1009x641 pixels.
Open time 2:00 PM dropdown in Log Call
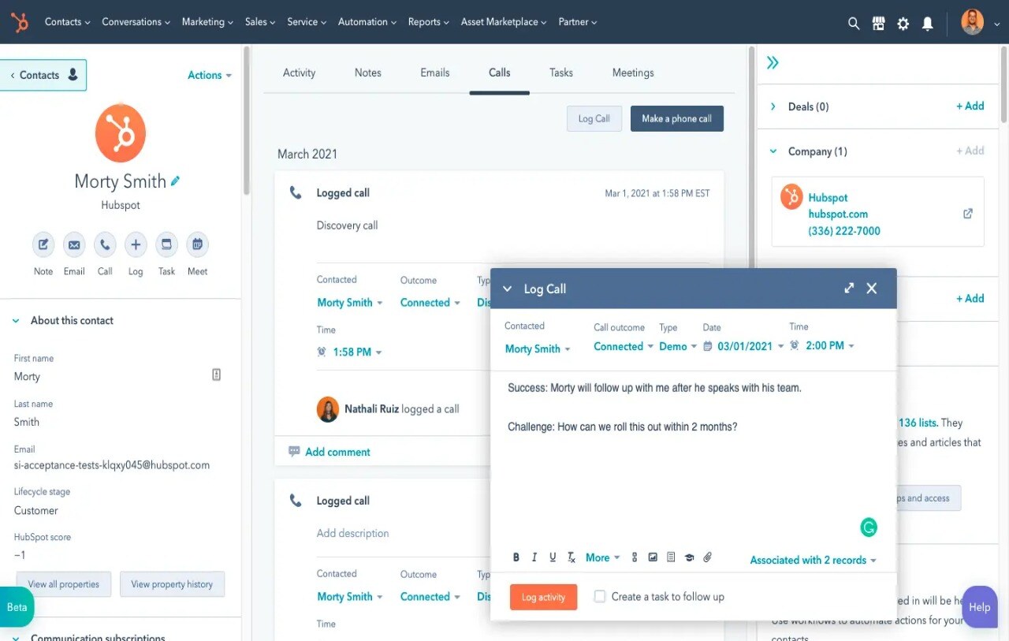tap(822, 346)
